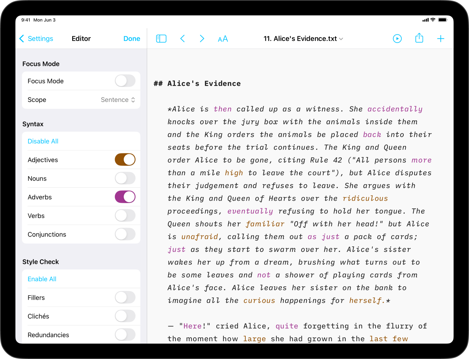
Task: Turn on the Fillers style check
Action: [125, 298]
